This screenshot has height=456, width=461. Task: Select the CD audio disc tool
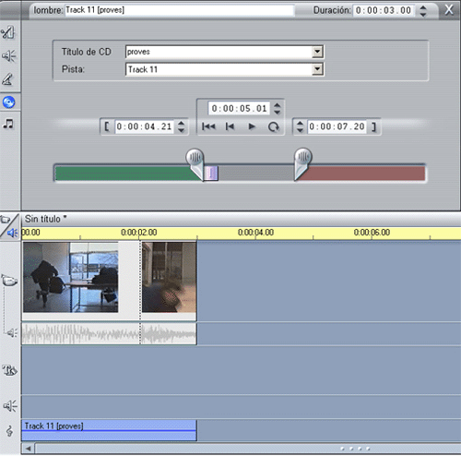click(x=8, y=102)
